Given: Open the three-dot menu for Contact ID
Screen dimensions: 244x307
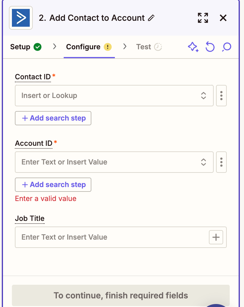Looking at the screenshot, I should tap(221, 96).
